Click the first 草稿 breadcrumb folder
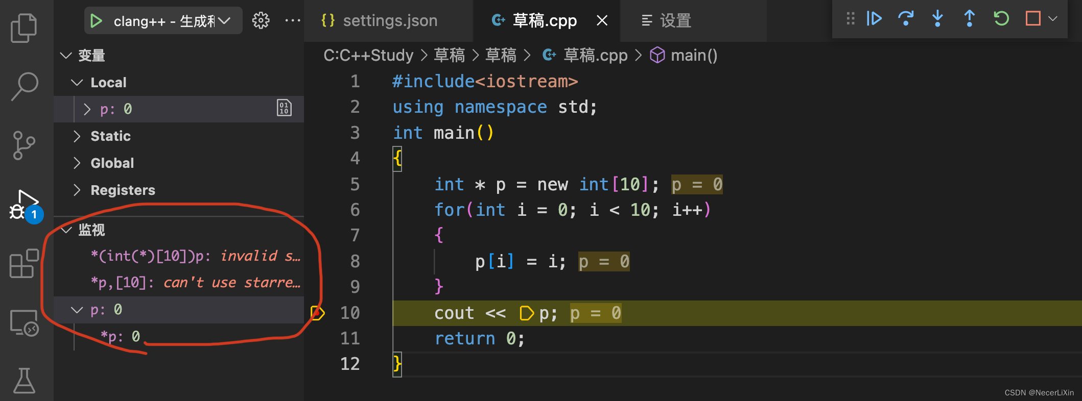Viewport: 1082px width, 401px height. point(450,55)
